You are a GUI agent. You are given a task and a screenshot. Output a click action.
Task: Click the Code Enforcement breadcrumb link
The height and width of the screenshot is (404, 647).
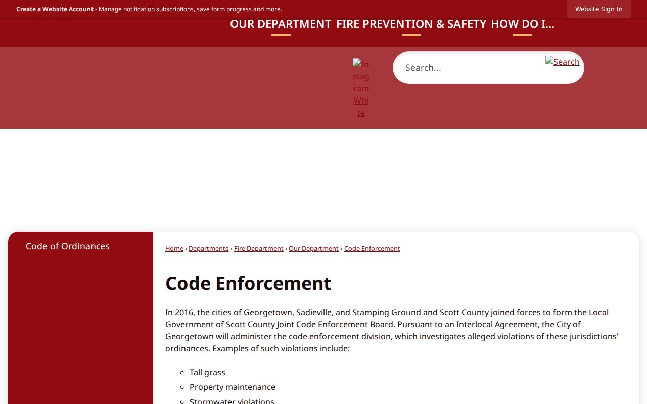pos(372,248)
